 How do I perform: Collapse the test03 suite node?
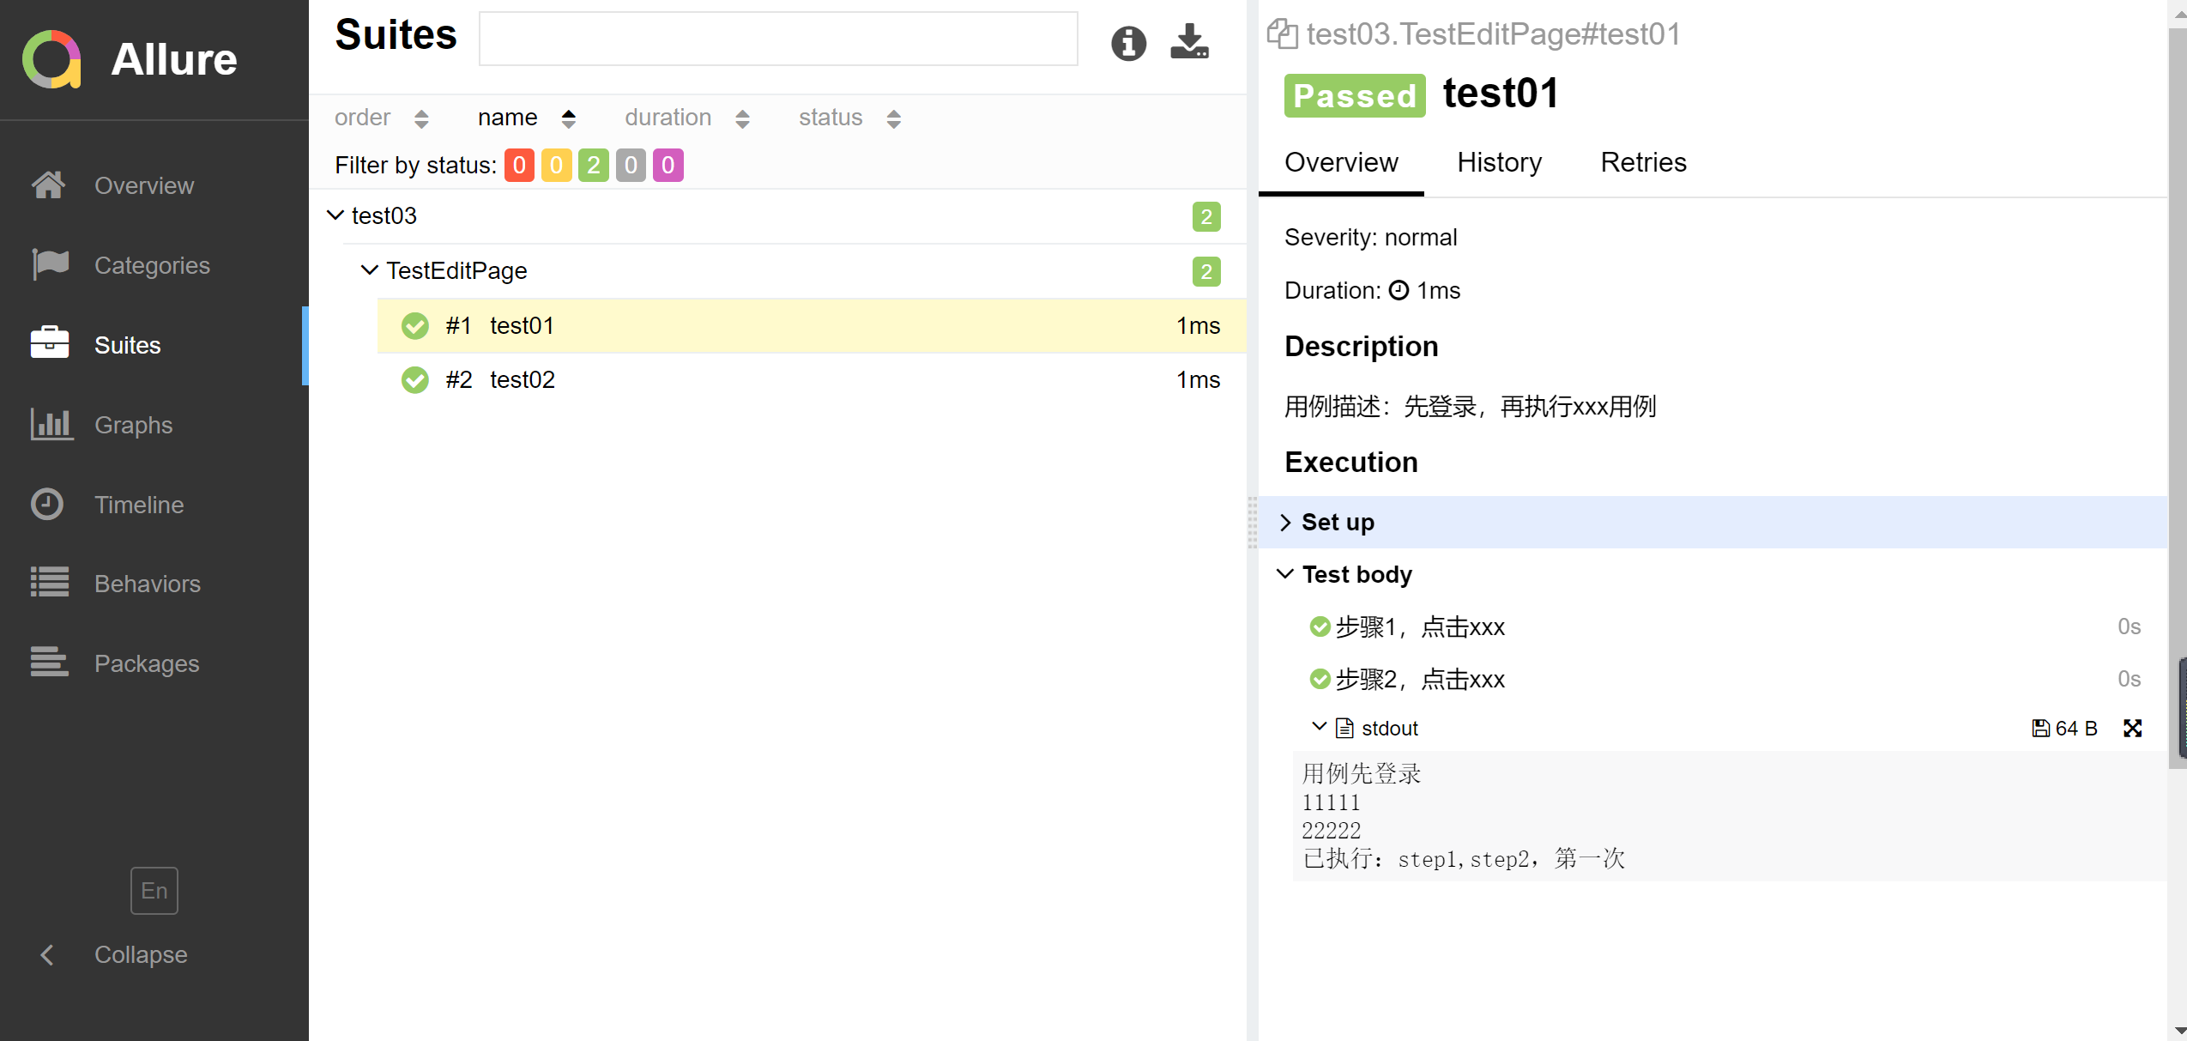pos(335,215)
